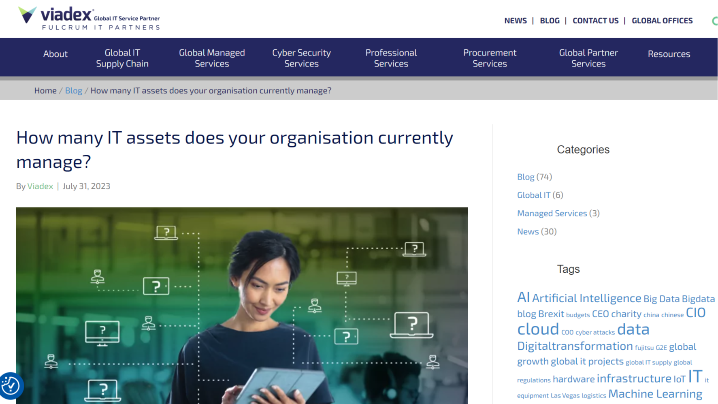The width and height of the screenshot is (718, 404).
Task: Select the Digitaltransformation tag
Action: (x=575, y=346)
